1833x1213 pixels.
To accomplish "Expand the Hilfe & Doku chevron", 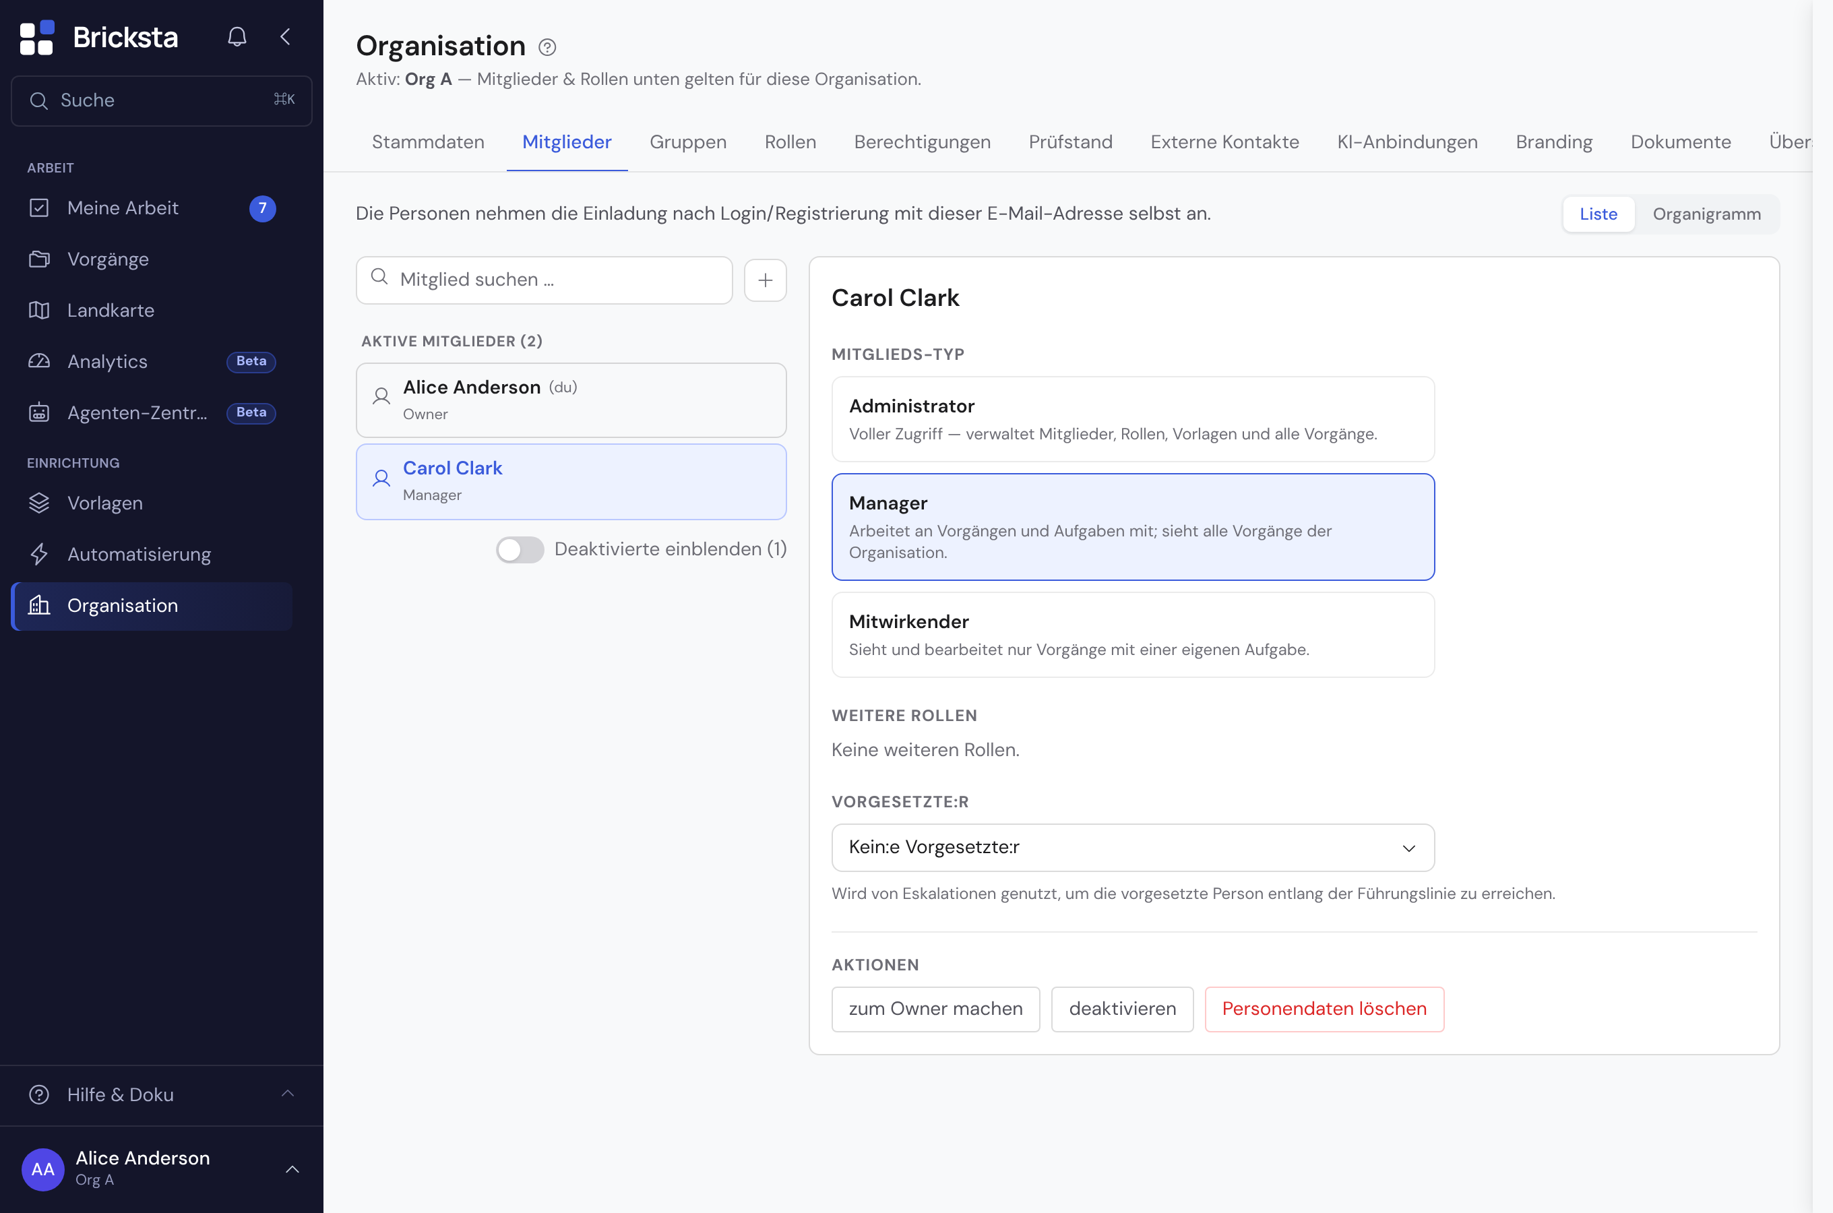I will (x=288, y=1093).
